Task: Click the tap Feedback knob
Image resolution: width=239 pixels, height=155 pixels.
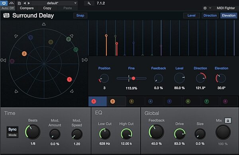Action: coord(159,78)
